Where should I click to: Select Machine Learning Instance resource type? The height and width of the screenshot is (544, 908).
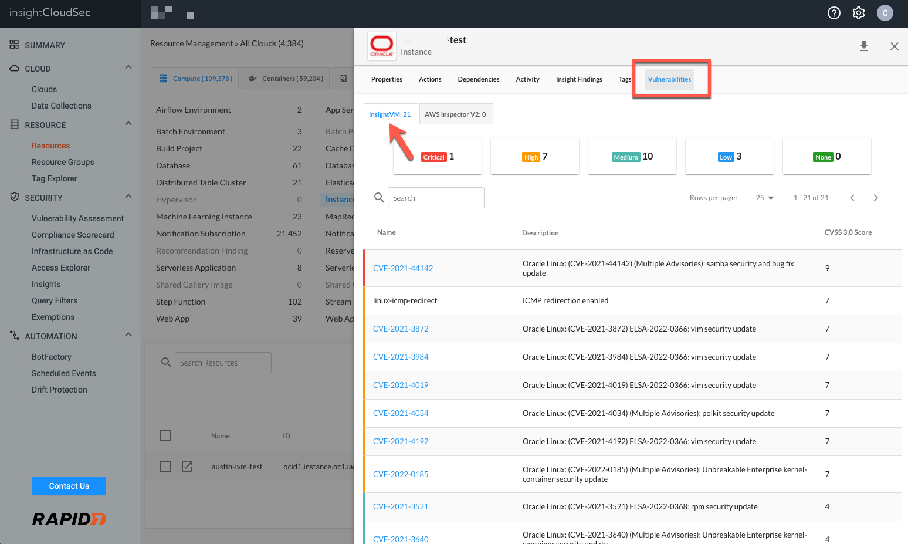point(204,217)
